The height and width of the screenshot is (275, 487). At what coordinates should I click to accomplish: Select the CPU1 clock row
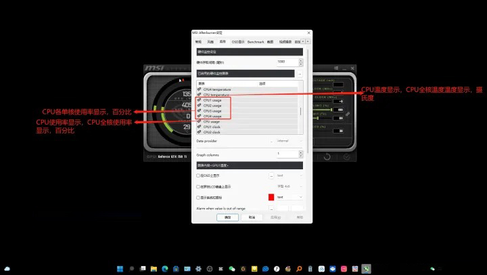tap(247, 127)
